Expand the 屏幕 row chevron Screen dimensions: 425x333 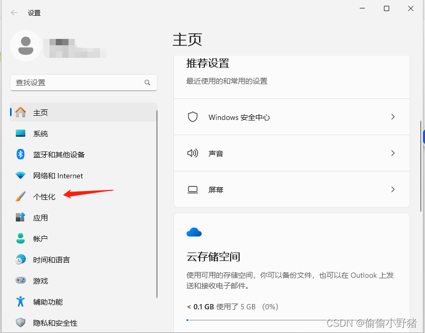[x=393, y=189]
